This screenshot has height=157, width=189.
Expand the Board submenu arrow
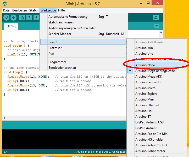click(x=126, y=42)
